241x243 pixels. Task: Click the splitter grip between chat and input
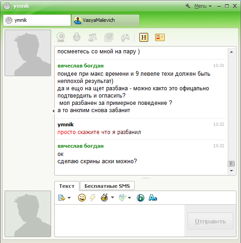146,178
